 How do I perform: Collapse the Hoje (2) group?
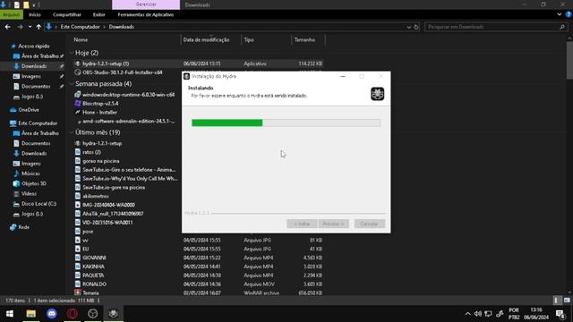click(72, 53)
